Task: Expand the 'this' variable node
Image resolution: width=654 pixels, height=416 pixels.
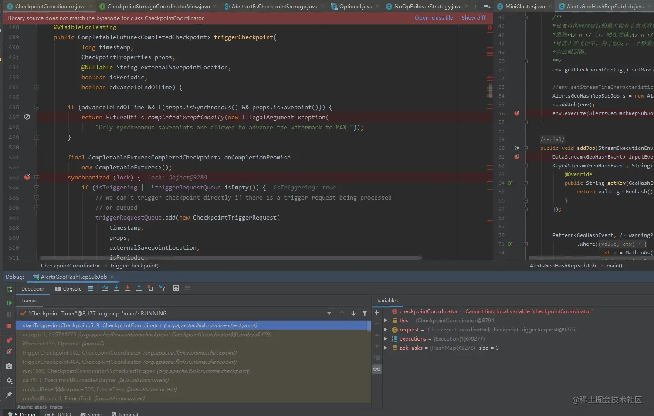Action: (386, 320)
